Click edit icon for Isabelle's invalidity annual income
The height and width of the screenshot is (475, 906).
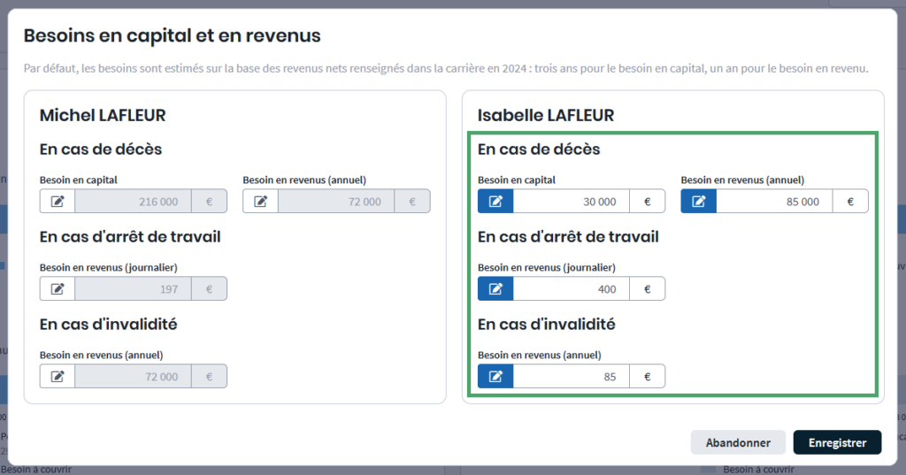495,377
